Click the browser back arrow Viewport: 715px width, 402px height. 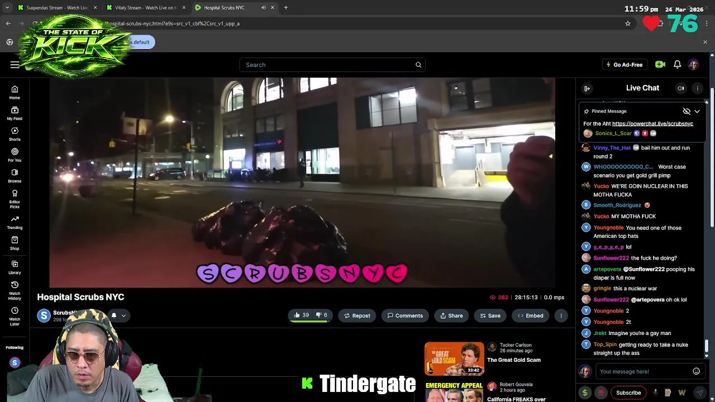click(x=8, y=23)
